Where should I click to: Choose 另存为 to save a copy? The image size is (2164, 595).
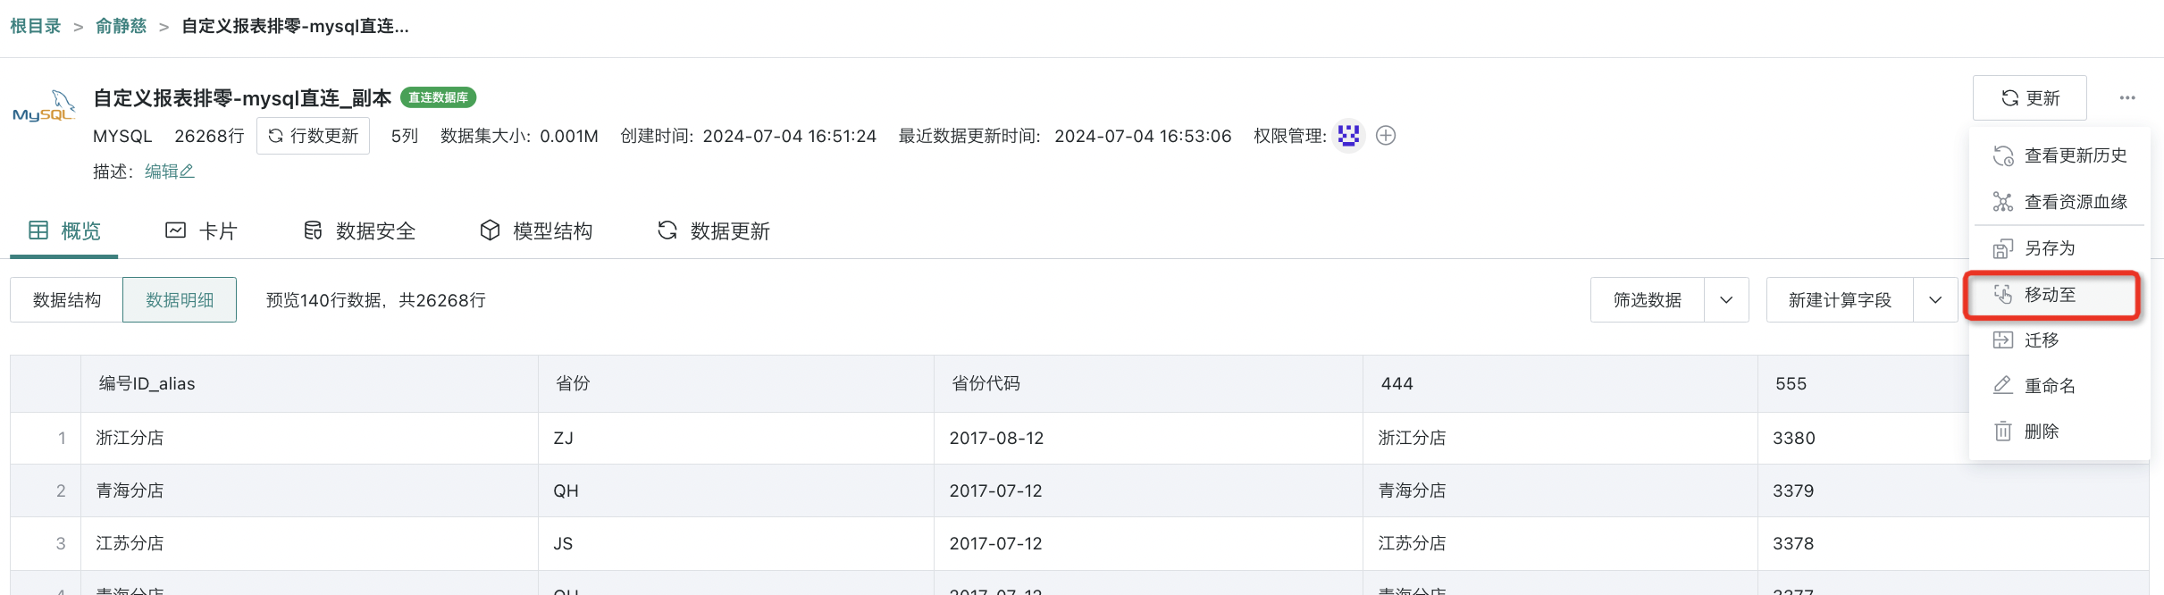coord(2049,248)
